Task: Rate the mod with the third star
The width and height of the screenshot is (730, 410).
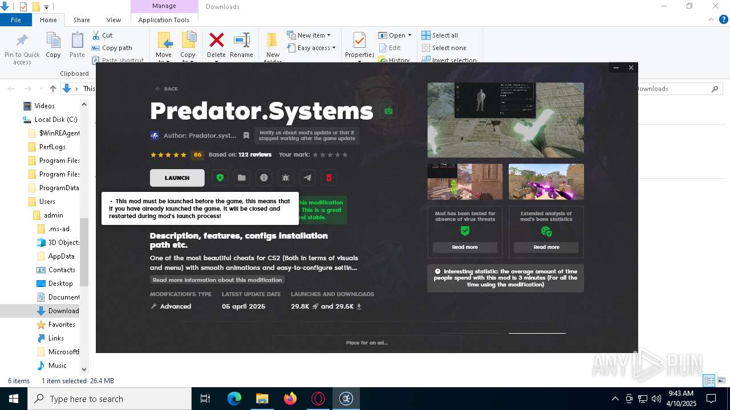Action: pos(330,155)
